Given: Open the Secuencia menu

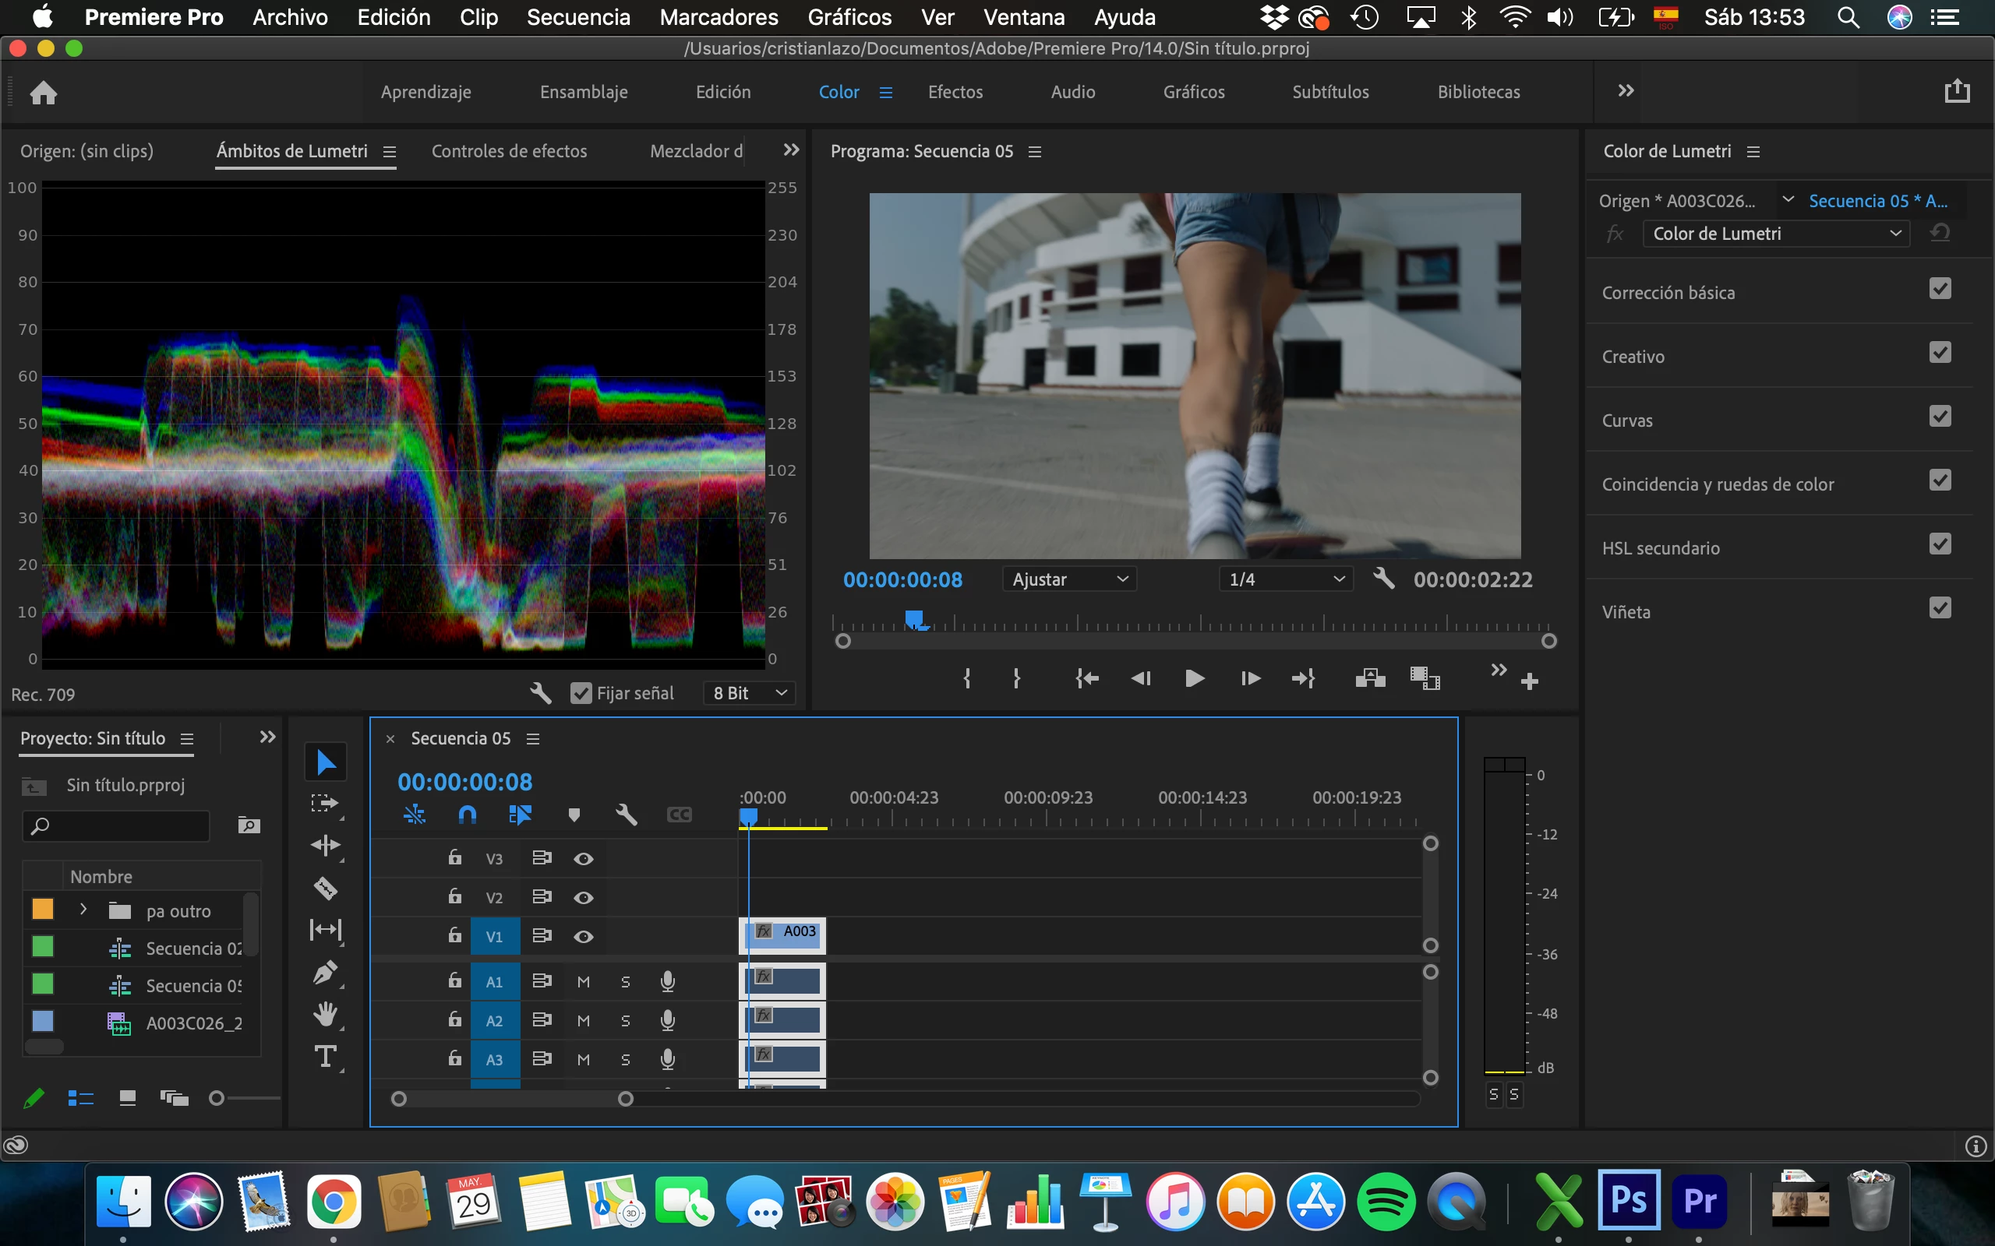Looking at the screenshot, I should (x=578, y=17).
